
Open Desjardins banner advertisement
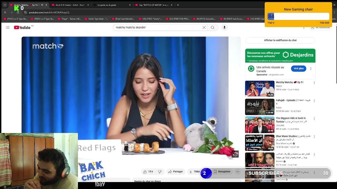pyautogui.click(x=280, y=56)
